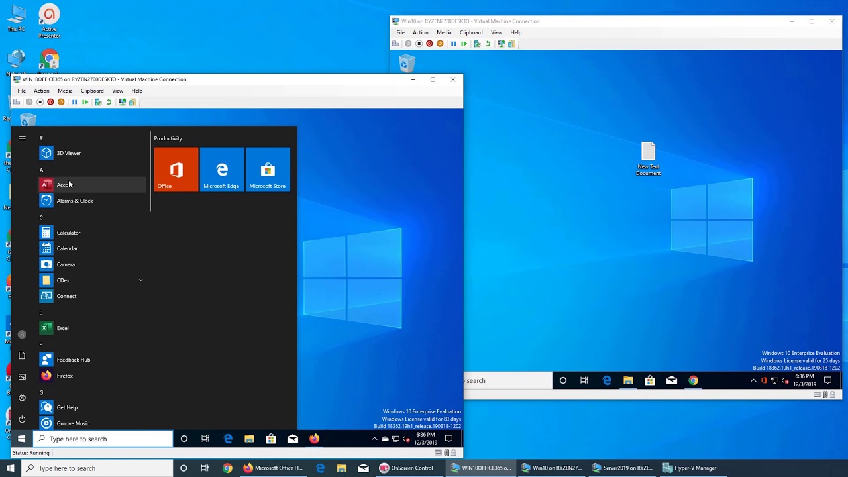Screen dimensions: 848x477
Task: Click Revert icon in WIN10OFFICE365 toolbar
Action: [x=109, y=102]
